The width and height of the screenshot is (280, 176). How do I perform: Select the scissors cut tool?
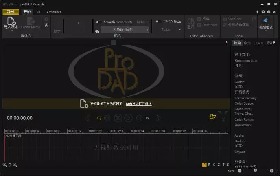point(46,25)
